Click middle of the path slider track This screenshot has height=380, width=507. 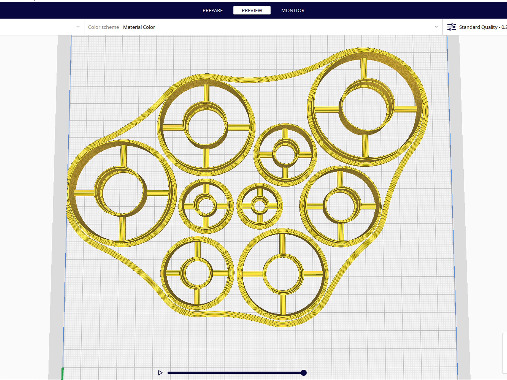235,373
